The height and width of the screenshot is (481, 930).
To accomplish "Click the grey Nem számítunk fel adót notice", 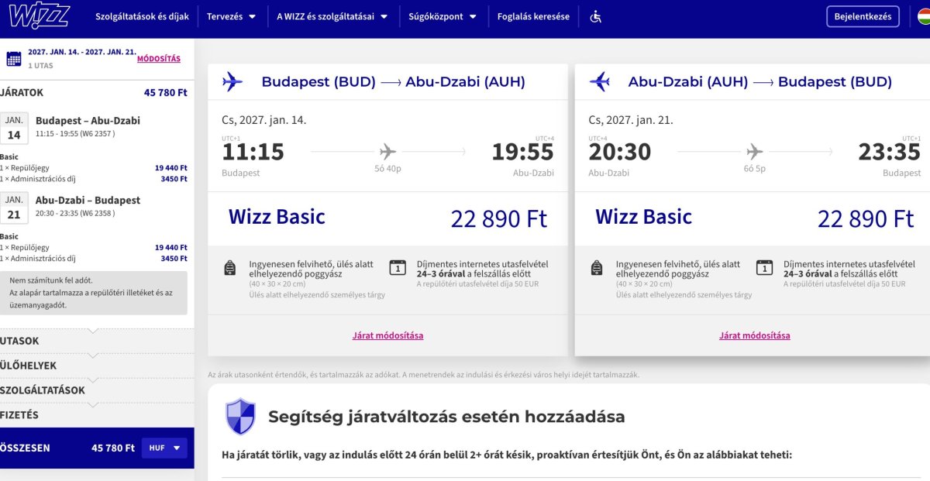I will tap(93, 293).
